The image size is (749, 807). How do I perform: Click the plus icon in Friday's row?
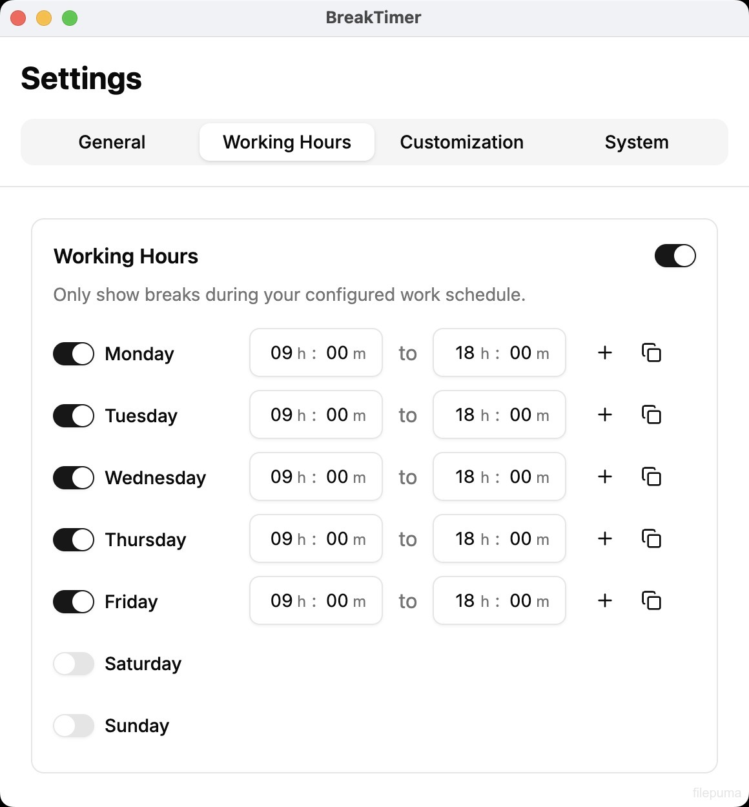605,600
